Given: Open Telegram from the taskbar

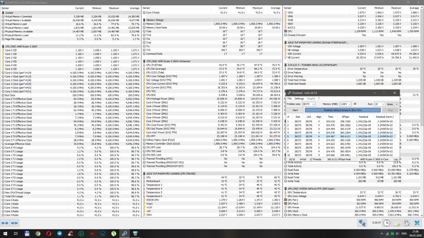Looking at the screenshot, I should tap(60, 233).
